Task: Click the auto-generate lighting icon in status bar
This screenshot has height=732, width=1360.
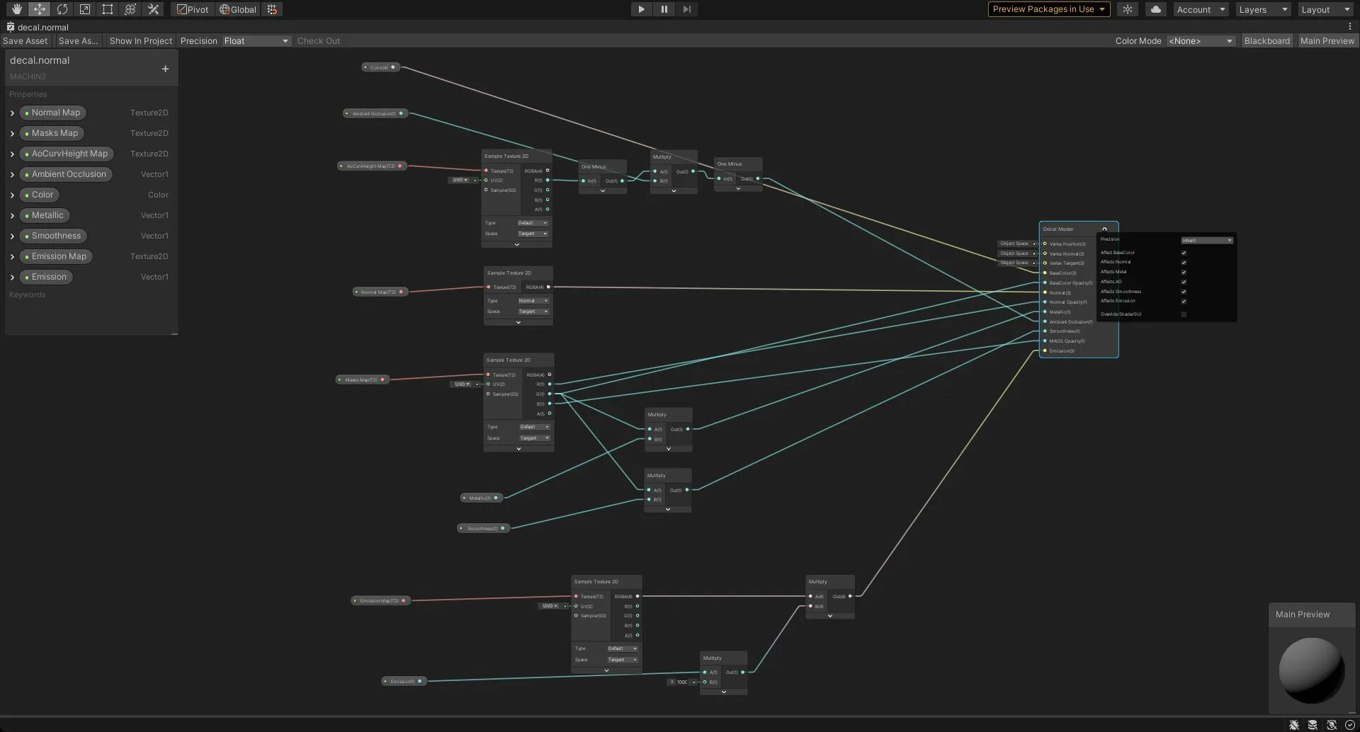Action: tap(1332, 725)
